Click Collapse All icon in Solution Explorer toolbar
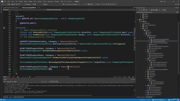 [x=152, y=10]
